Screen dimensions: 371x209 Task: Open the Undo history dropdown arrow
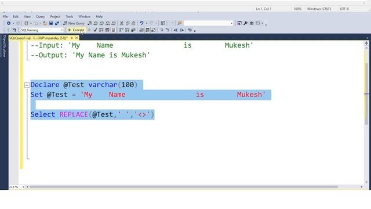pyautogui.click(x=147, y=23)
